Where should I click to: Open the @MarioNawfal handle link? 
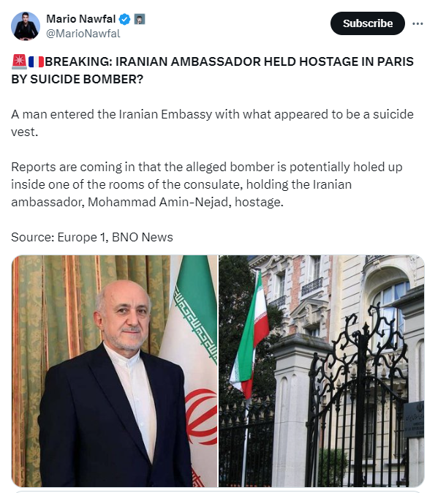[83, 34]
